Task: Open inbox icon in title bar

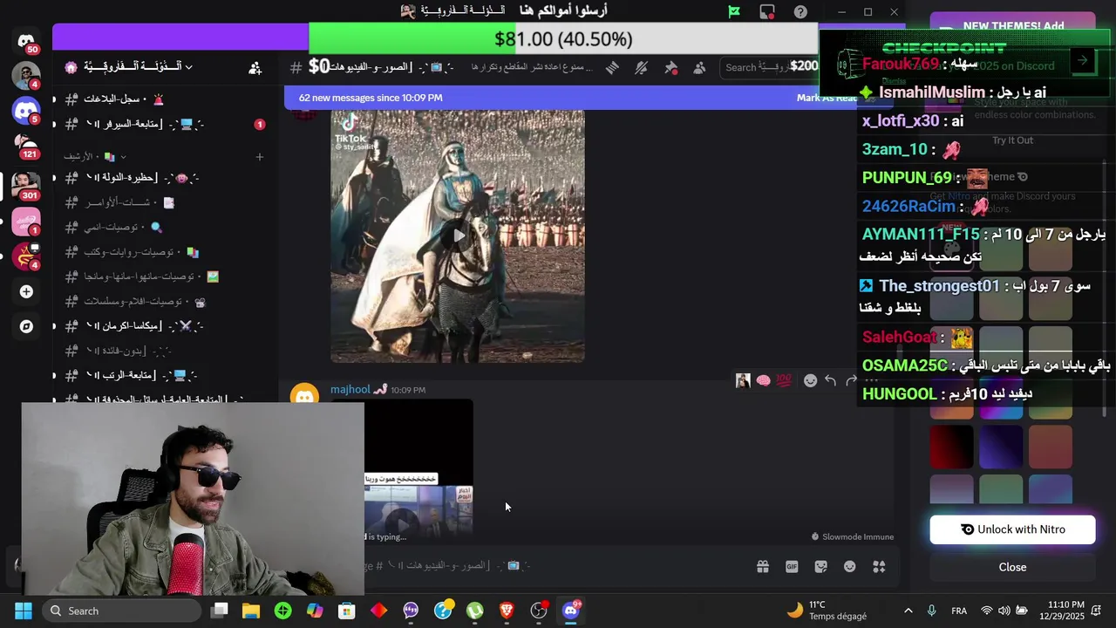Action: tap(767, 11)
